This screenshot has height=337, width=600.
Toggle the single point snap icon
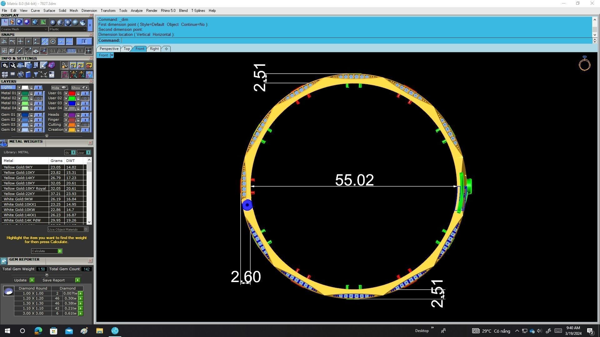(28, 42)
